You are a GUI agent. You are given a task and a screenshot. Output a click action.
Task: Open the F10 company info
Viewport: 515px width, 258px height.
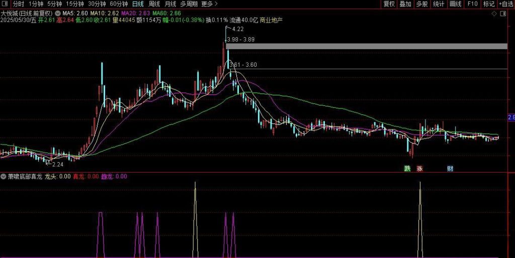(x=472, y=4)
